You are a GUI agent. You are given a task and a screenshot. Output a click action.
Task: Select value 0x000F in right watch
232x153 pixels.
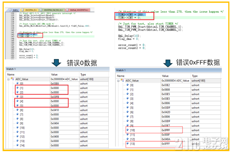point(166,135)
